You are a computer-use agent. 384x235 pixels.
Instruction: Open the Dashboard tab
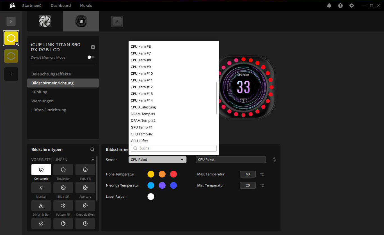61,6
